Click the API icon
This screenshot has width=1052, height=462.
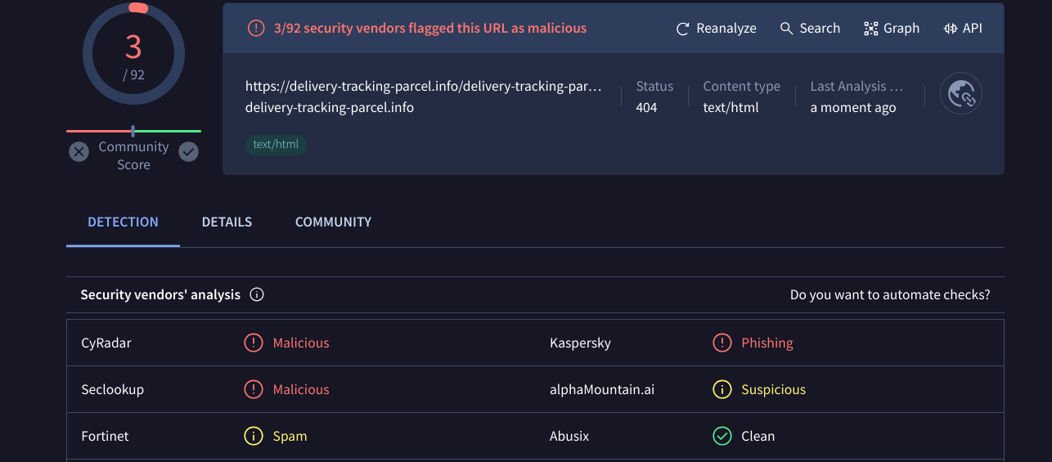pos(951,29)
